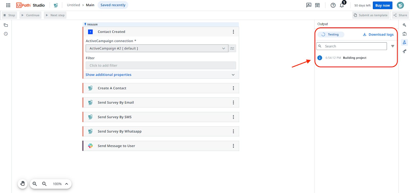This screenshot has width=410, height=193.
Task: Select the pan hand tool
Action: (x=23, y=184)
